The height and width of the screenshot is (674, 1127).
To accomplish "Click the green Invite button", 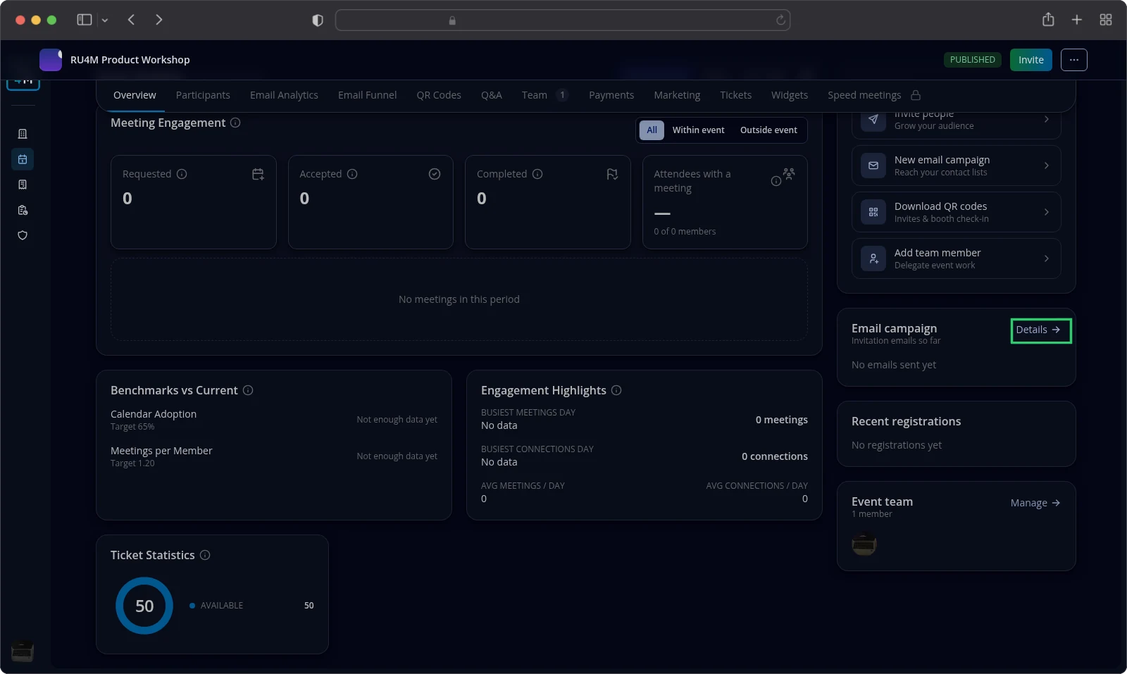I will 1031,60.
